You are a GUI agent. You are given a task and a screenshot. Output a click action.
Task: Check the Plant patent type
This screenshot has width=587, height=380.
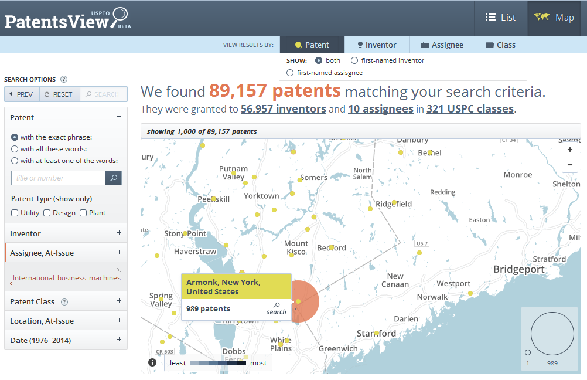pos(83,213)
